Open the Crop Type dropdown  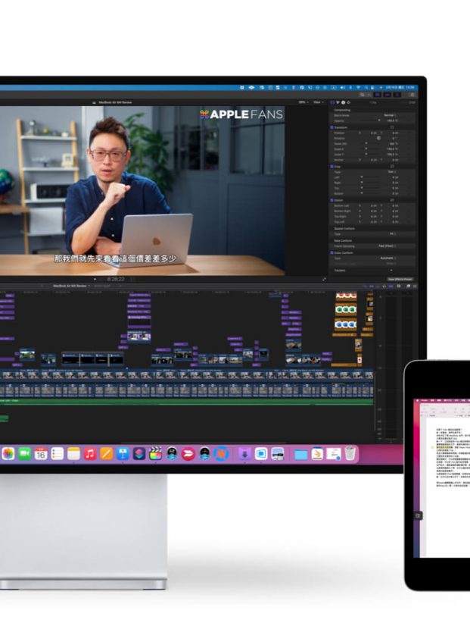[x=391, y=172]
